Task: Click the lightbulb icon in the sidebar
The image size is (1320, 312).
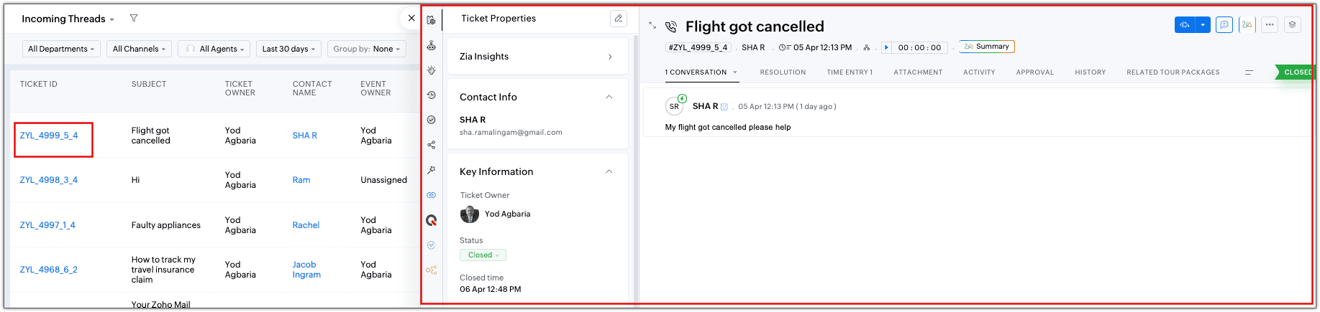Action: coord(432,70)
